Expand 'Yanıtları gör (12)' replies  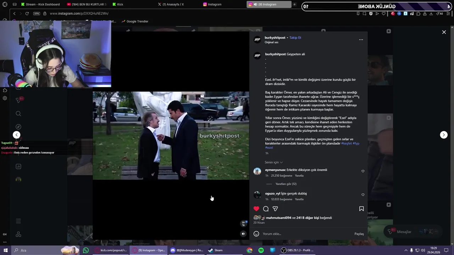pyautogui.click(x=286, y=184)
